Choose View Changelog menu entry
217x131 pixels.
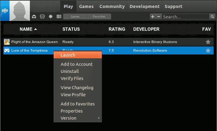(x=78, y=88)
